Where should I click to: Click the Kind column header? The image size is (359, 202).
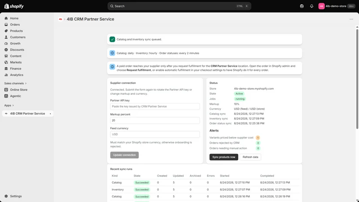coord(115,176)
